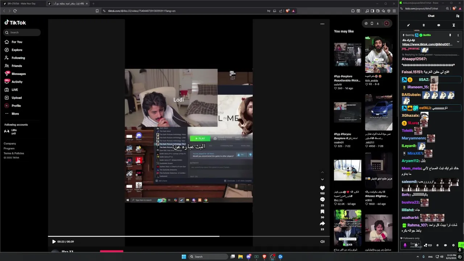The height and width of the screenshot is (261, 464).
Task: Save the video with bookmark icon
Action: click(322, 212)
